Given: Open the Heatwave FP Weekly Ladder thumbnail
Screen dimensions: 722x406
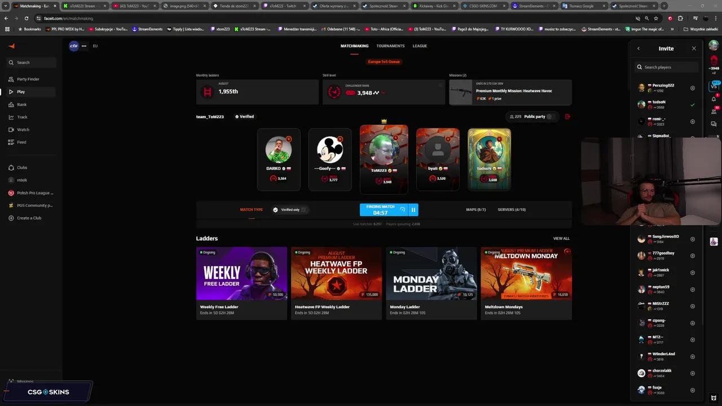Looking at the screenshot, I should point(336,273).
